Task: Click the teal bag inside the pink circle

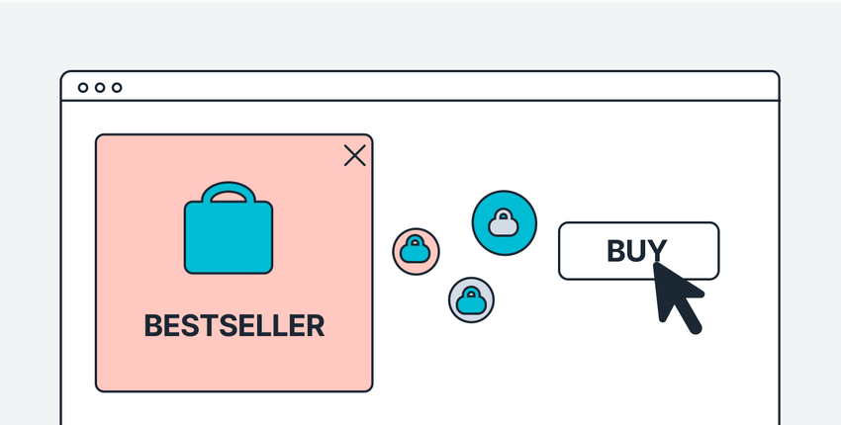Action: click(417, 252)
